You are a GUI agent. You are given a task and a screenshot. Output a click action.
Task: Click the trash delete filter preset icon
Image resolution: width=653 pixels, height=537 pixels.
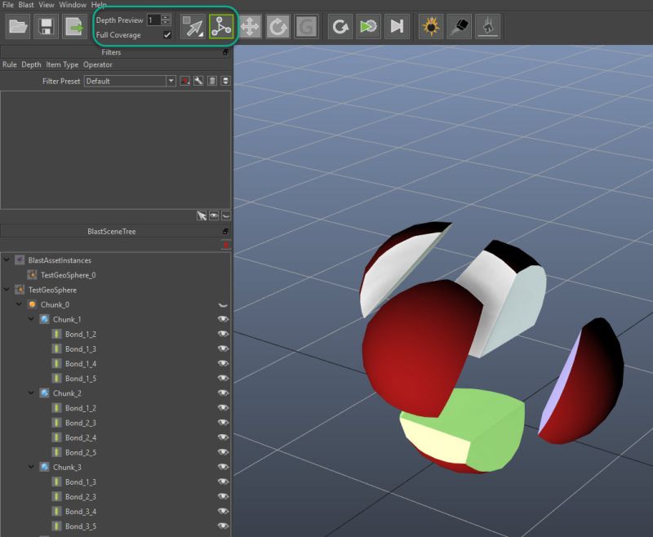[212, 81]
